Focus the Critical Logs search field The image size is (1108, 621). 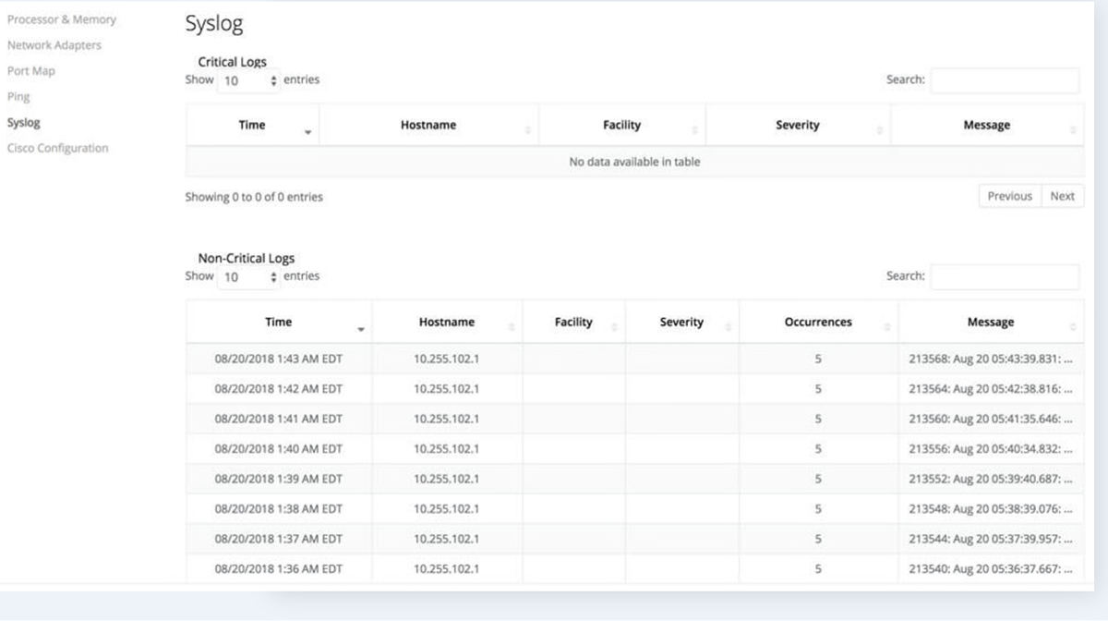tap(1005, 80)
